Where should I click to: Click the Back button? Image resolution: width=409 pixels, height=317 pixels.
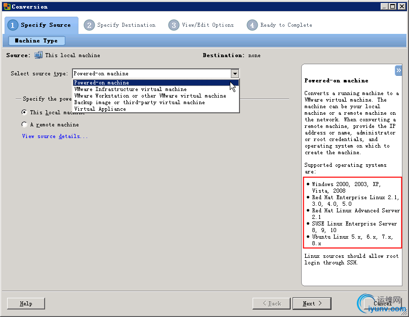[x=271, y=303]
